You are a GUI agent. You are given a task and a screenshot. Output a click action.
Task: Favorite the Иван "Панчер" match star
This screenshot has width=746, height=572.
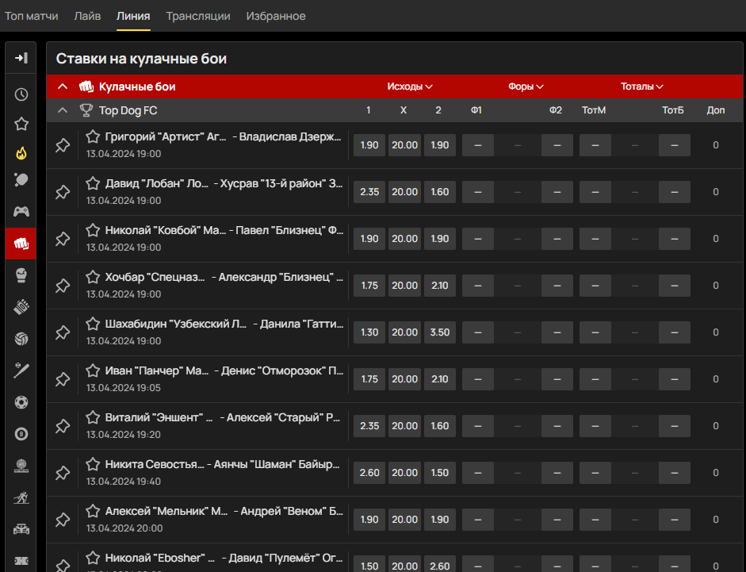(93, 370)
